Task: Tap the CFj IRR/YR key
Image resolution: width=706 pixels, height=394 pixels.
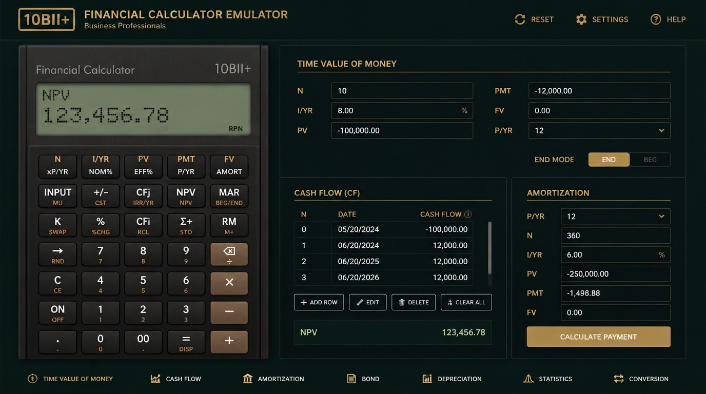Action: click(143, 195)
